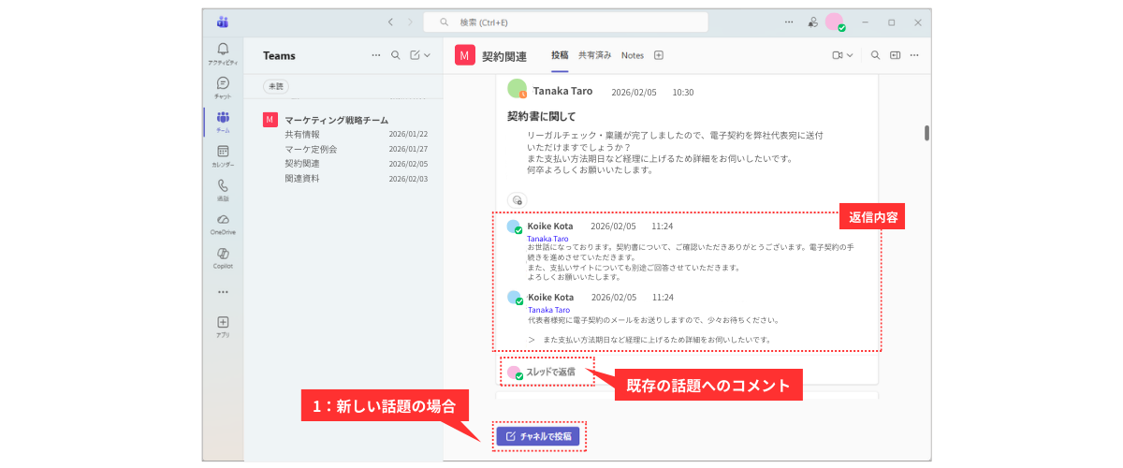Click date 2026/02/03 in channel list

click(x=408, y=178)
